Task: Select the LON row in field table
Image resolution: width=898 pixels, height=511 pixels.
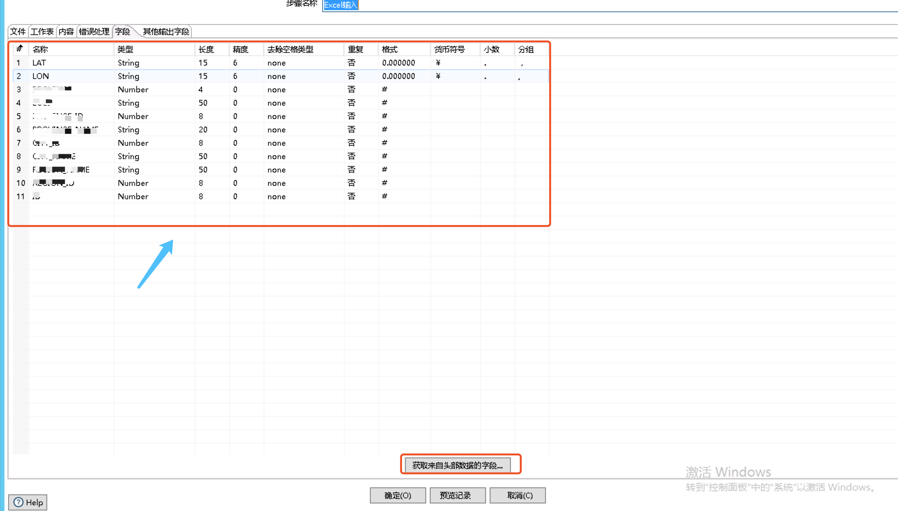Action: [x=40, y=76]
